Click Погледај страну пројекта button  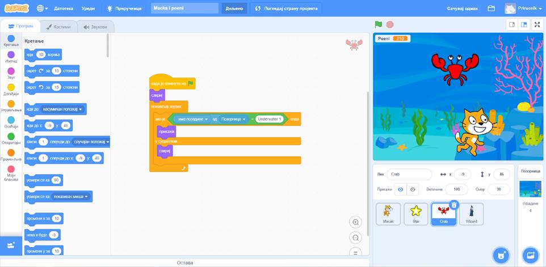(286, 9)
